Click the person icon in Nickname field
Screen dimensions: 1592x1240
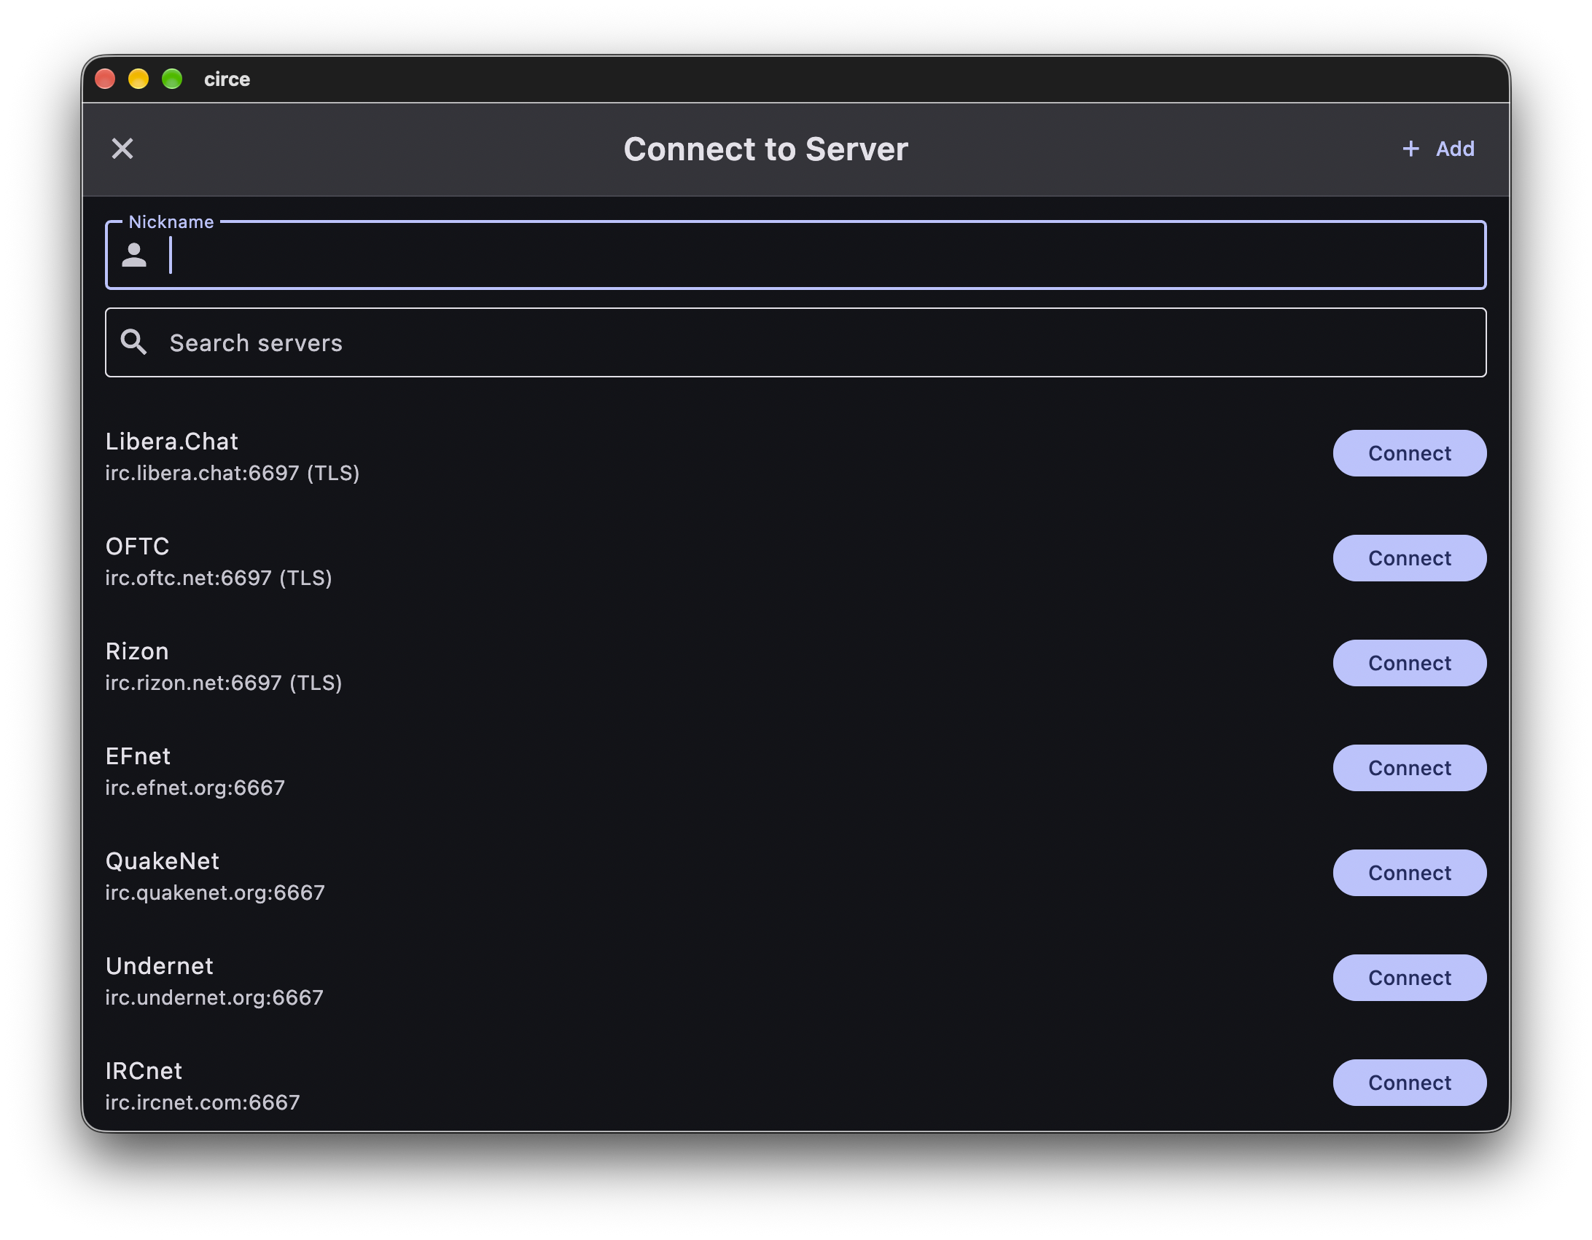[x=134, y=255]
